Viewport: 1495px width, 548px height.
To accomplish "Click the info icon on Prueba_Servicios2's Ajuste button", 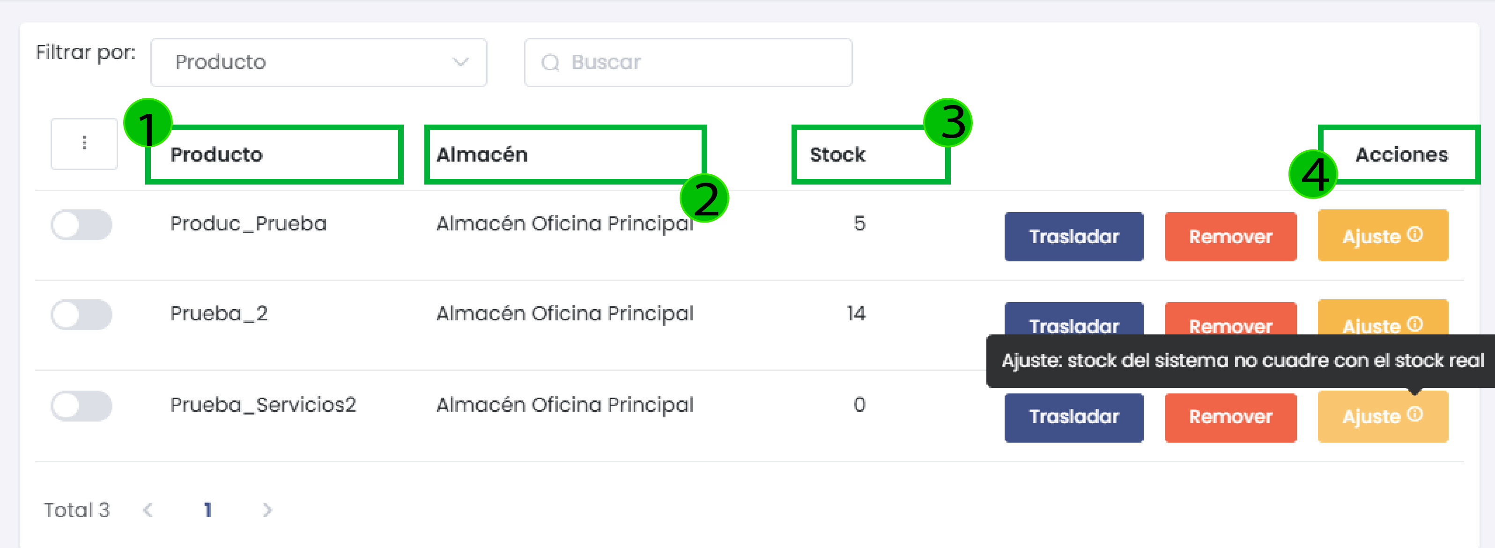I will [1415, 415].
